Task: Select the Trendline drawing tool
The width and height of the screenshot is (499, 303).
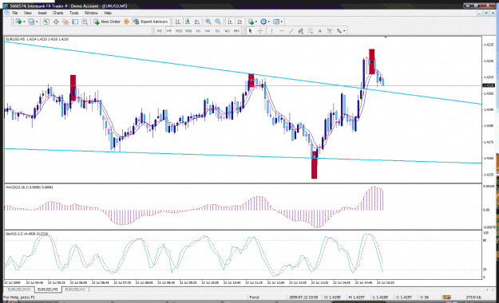Action: (x=291, y=31)
